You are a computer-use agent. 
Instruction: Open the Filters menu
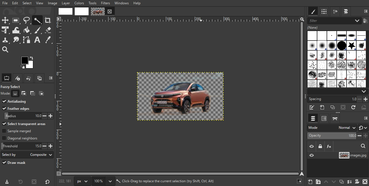pyautogui.click(x=105, y=3)
